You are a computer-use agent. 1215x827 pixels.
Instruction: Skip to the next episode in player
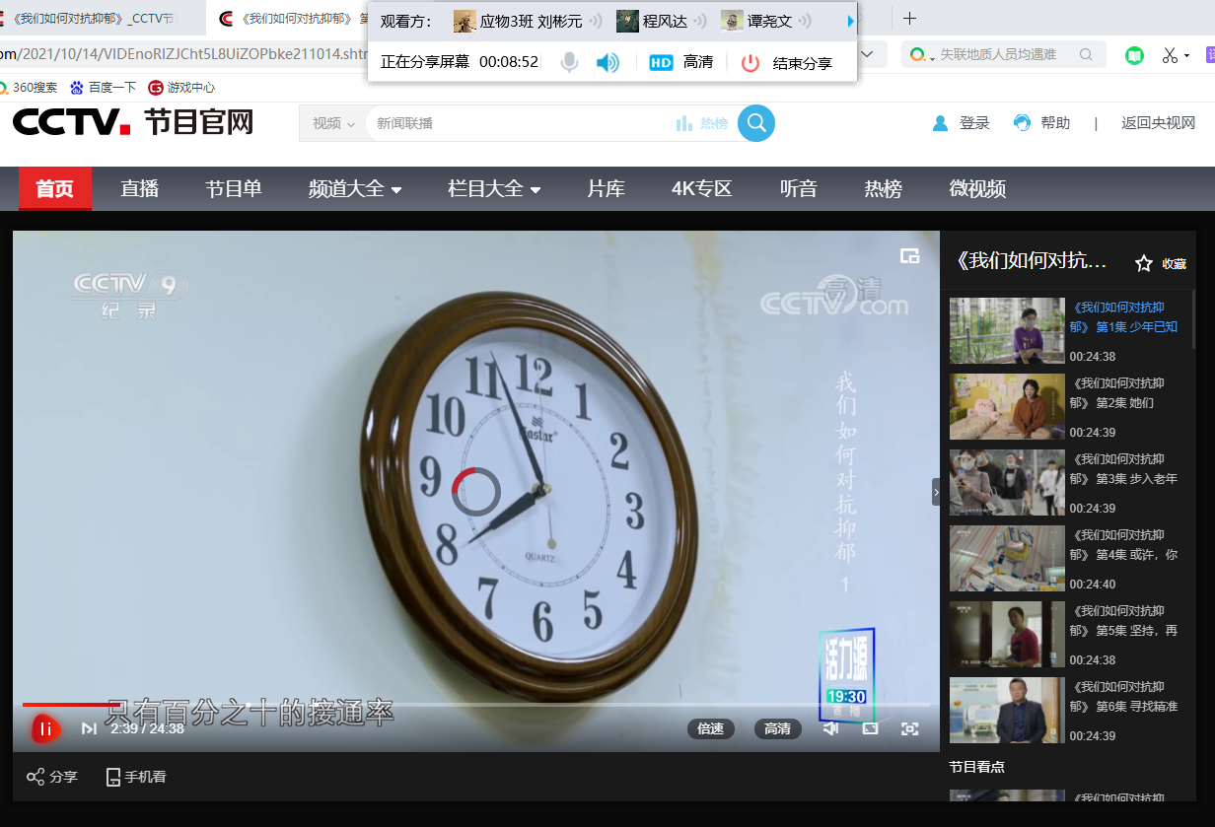coord(89,728)
